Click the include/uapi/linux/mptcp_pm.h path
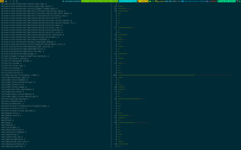The image size is (241, 150). pyautogui.click(x=19, y=97)
